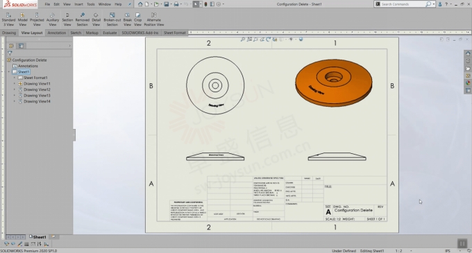Expand the Drawing View11 tree node
The height and width of the screenshot is (253, 472).
click(14, 84)
